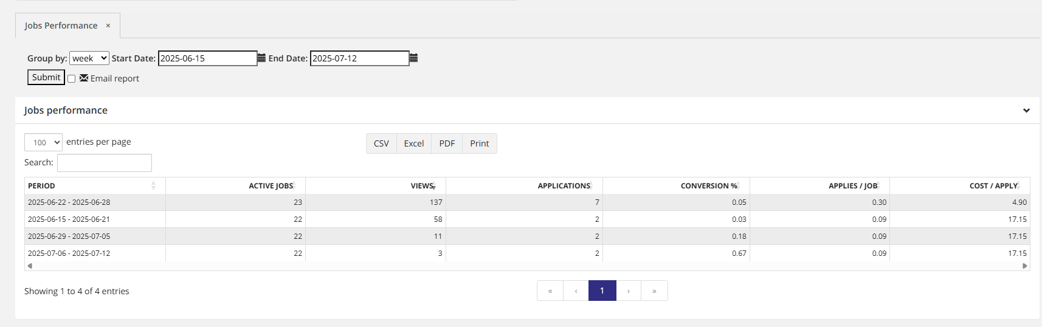Open the End Date calendar picker icon

(x=413, y=58)
